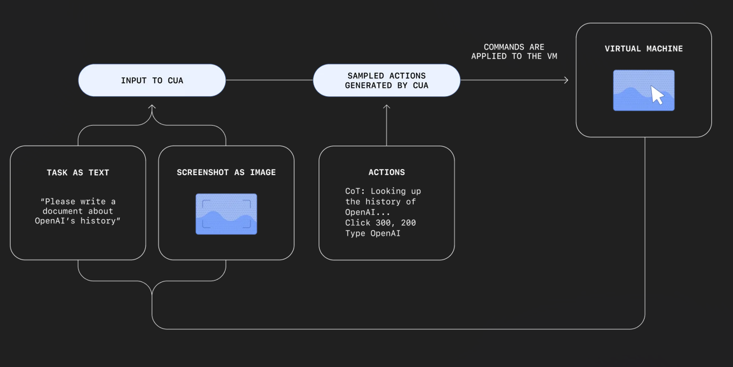The width and height of the screenshot is (733, 367).
Task: Click the line connecting INPUT and SAMPLED ACTIONS pills
Action: pos(269,80)
